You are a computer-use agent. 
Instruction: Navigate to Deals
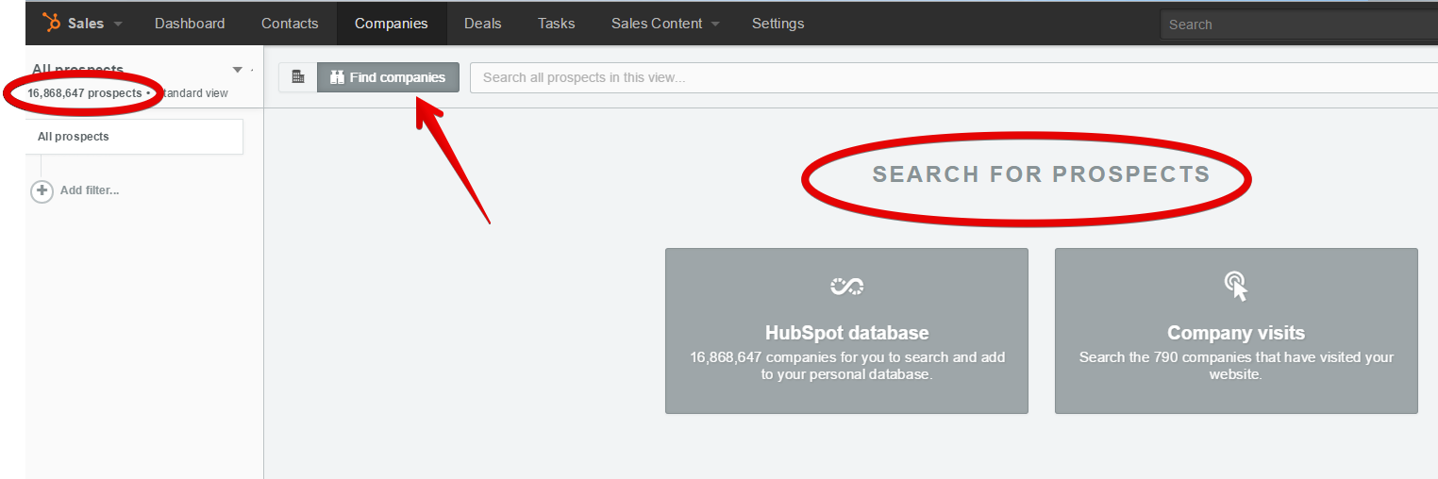tap(482, 24)
